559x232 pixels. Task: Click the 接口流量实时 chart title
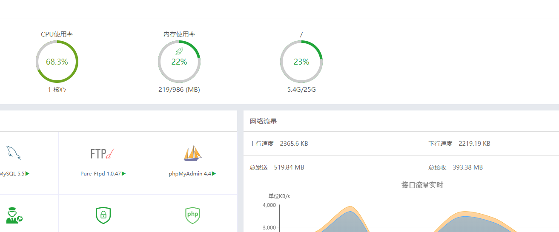(422, 185)
